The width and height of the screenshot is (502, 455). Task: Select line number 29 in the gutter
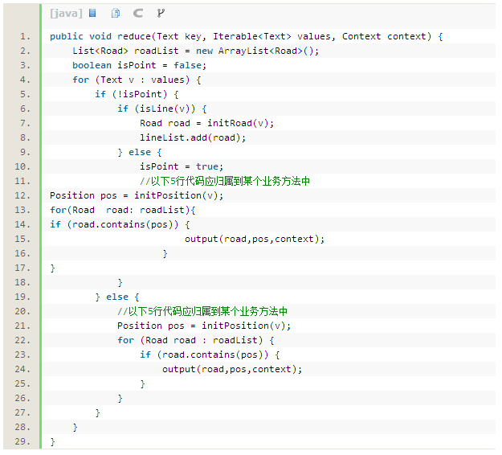tap(23, 441)
